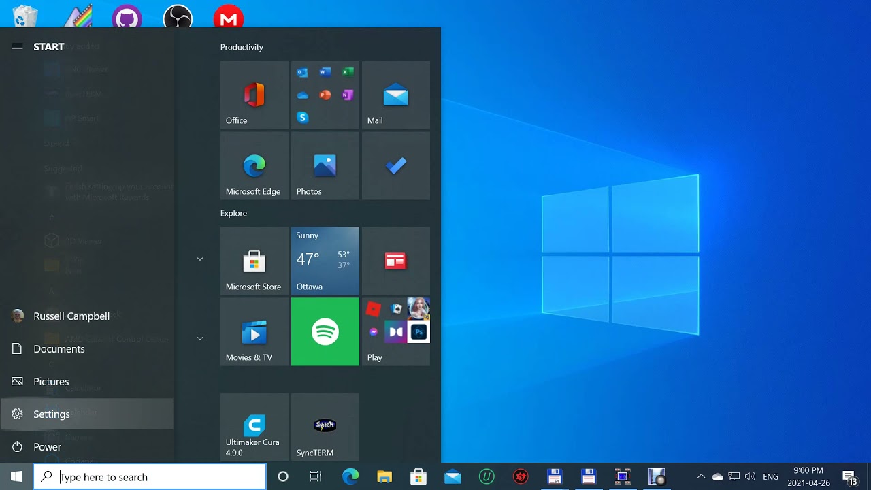Open OneDrive in the Office folder tile

(x=303, y=95)
